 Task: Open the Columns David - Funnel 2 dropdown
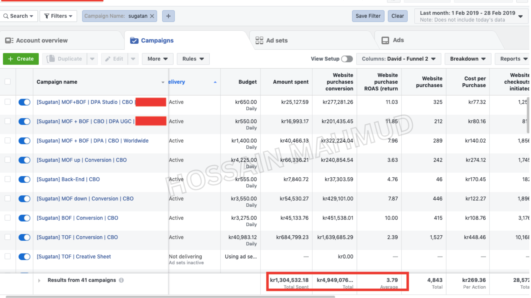[x=399, y=59]
